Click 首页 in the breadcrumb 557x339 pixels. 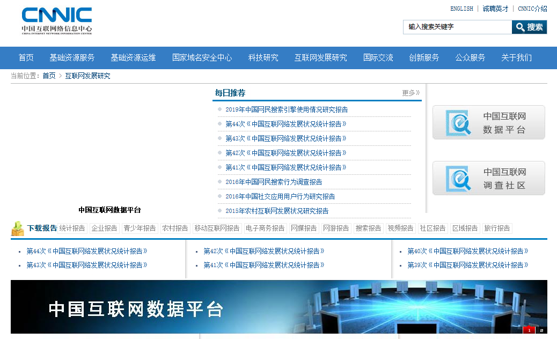tap(49, 76)
